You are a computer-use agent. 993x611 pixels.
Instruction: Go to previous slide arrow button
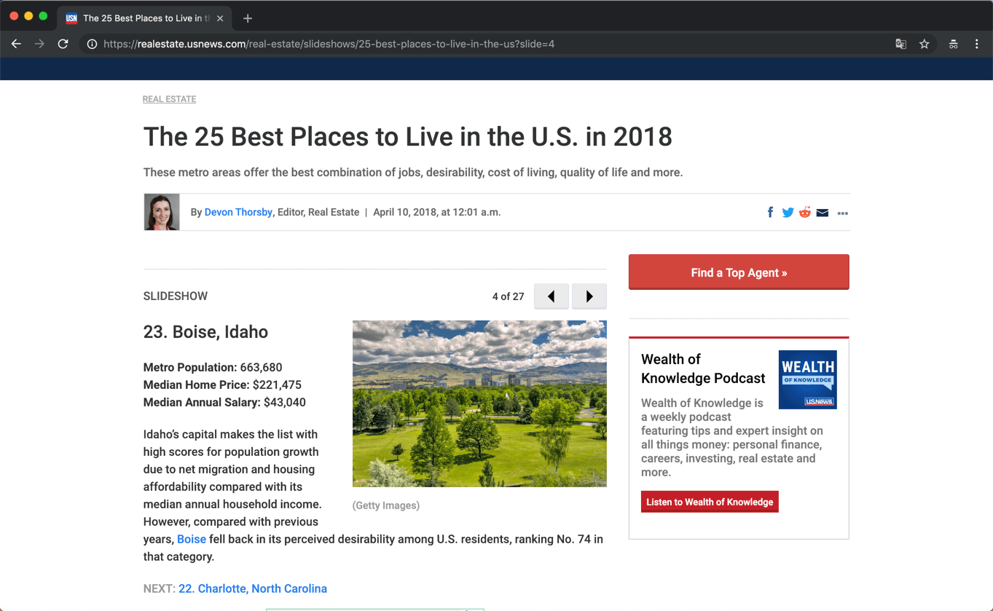[x=552, y=296]
